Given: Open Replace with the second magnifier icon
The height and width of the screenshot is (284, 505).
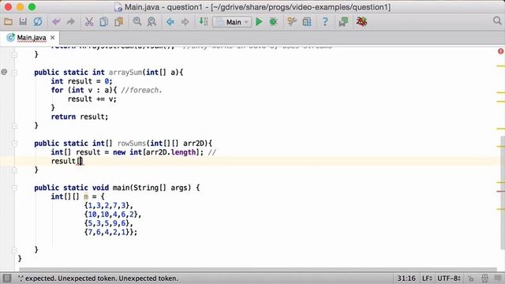Looking at the screenshot, I should [151, 22].
